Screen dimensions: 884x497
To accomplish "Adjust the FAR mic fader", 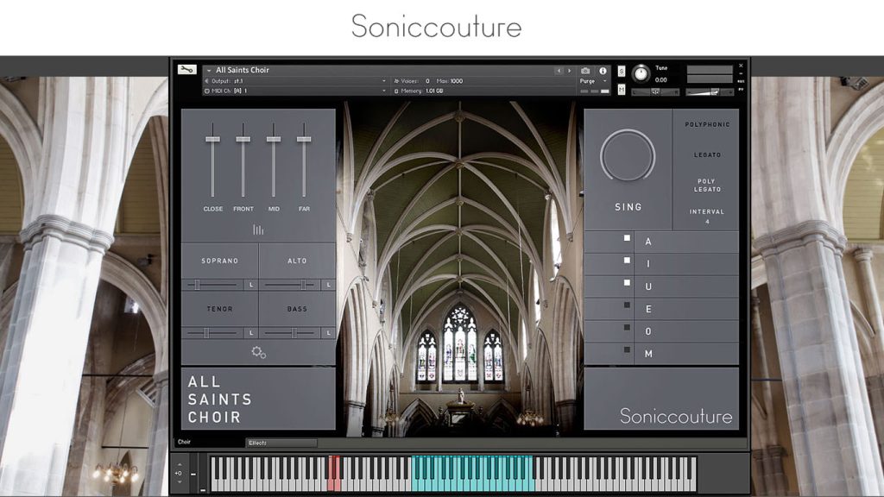I will point(304,139).
